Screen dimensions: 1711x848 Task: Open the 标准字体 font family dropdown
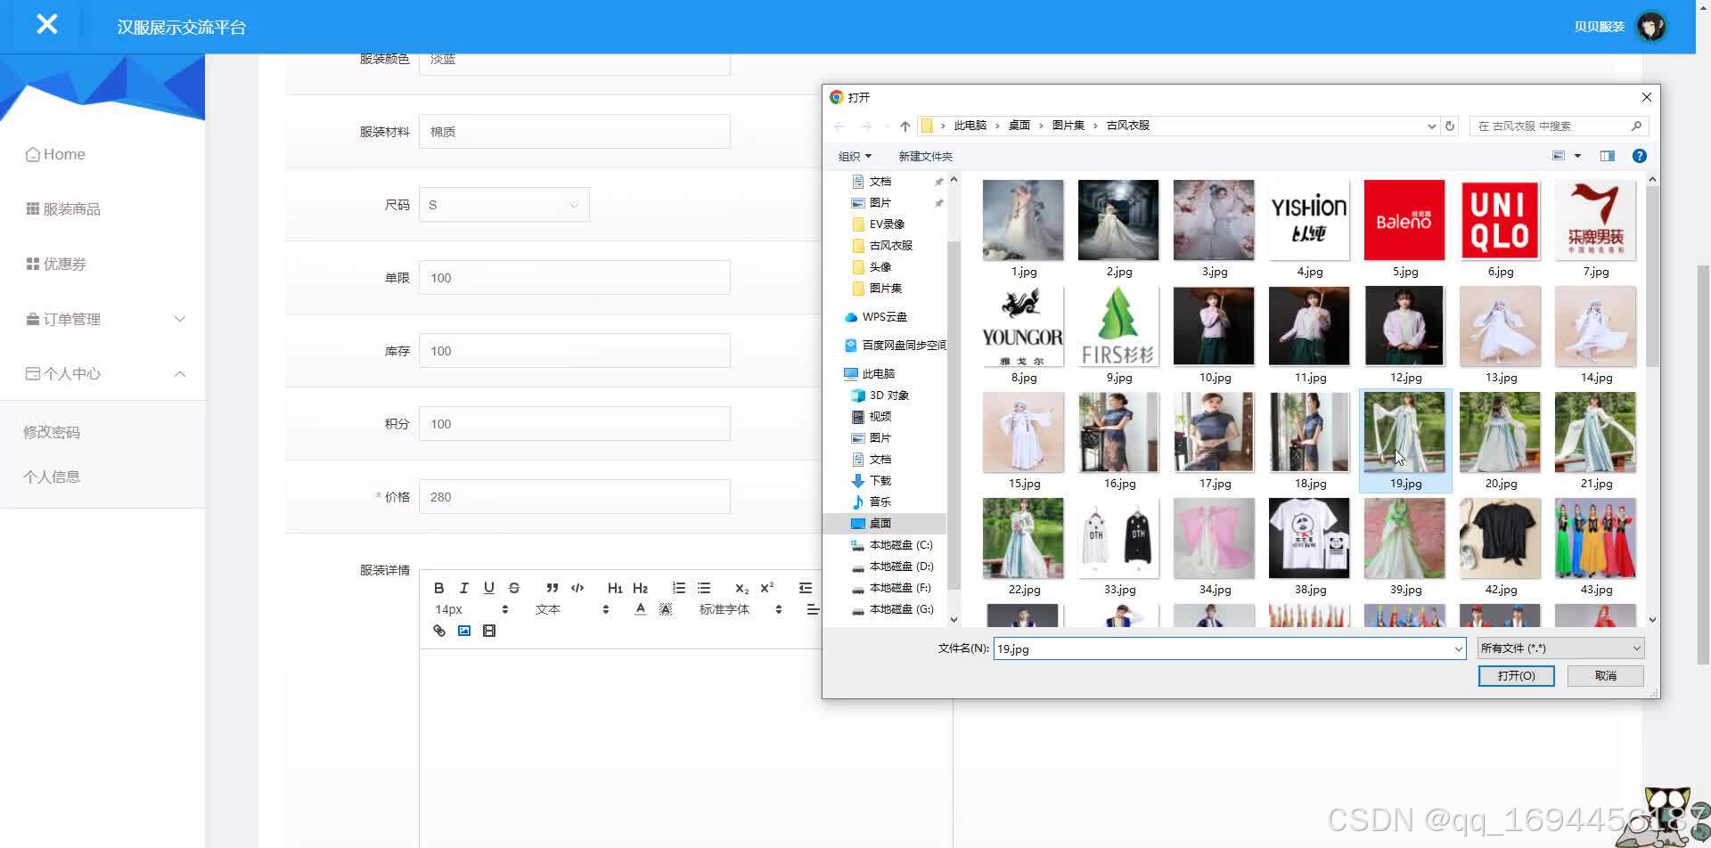coord(740,609)
